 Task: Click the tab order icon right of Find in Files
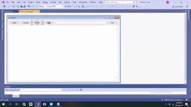pos(83,7)
